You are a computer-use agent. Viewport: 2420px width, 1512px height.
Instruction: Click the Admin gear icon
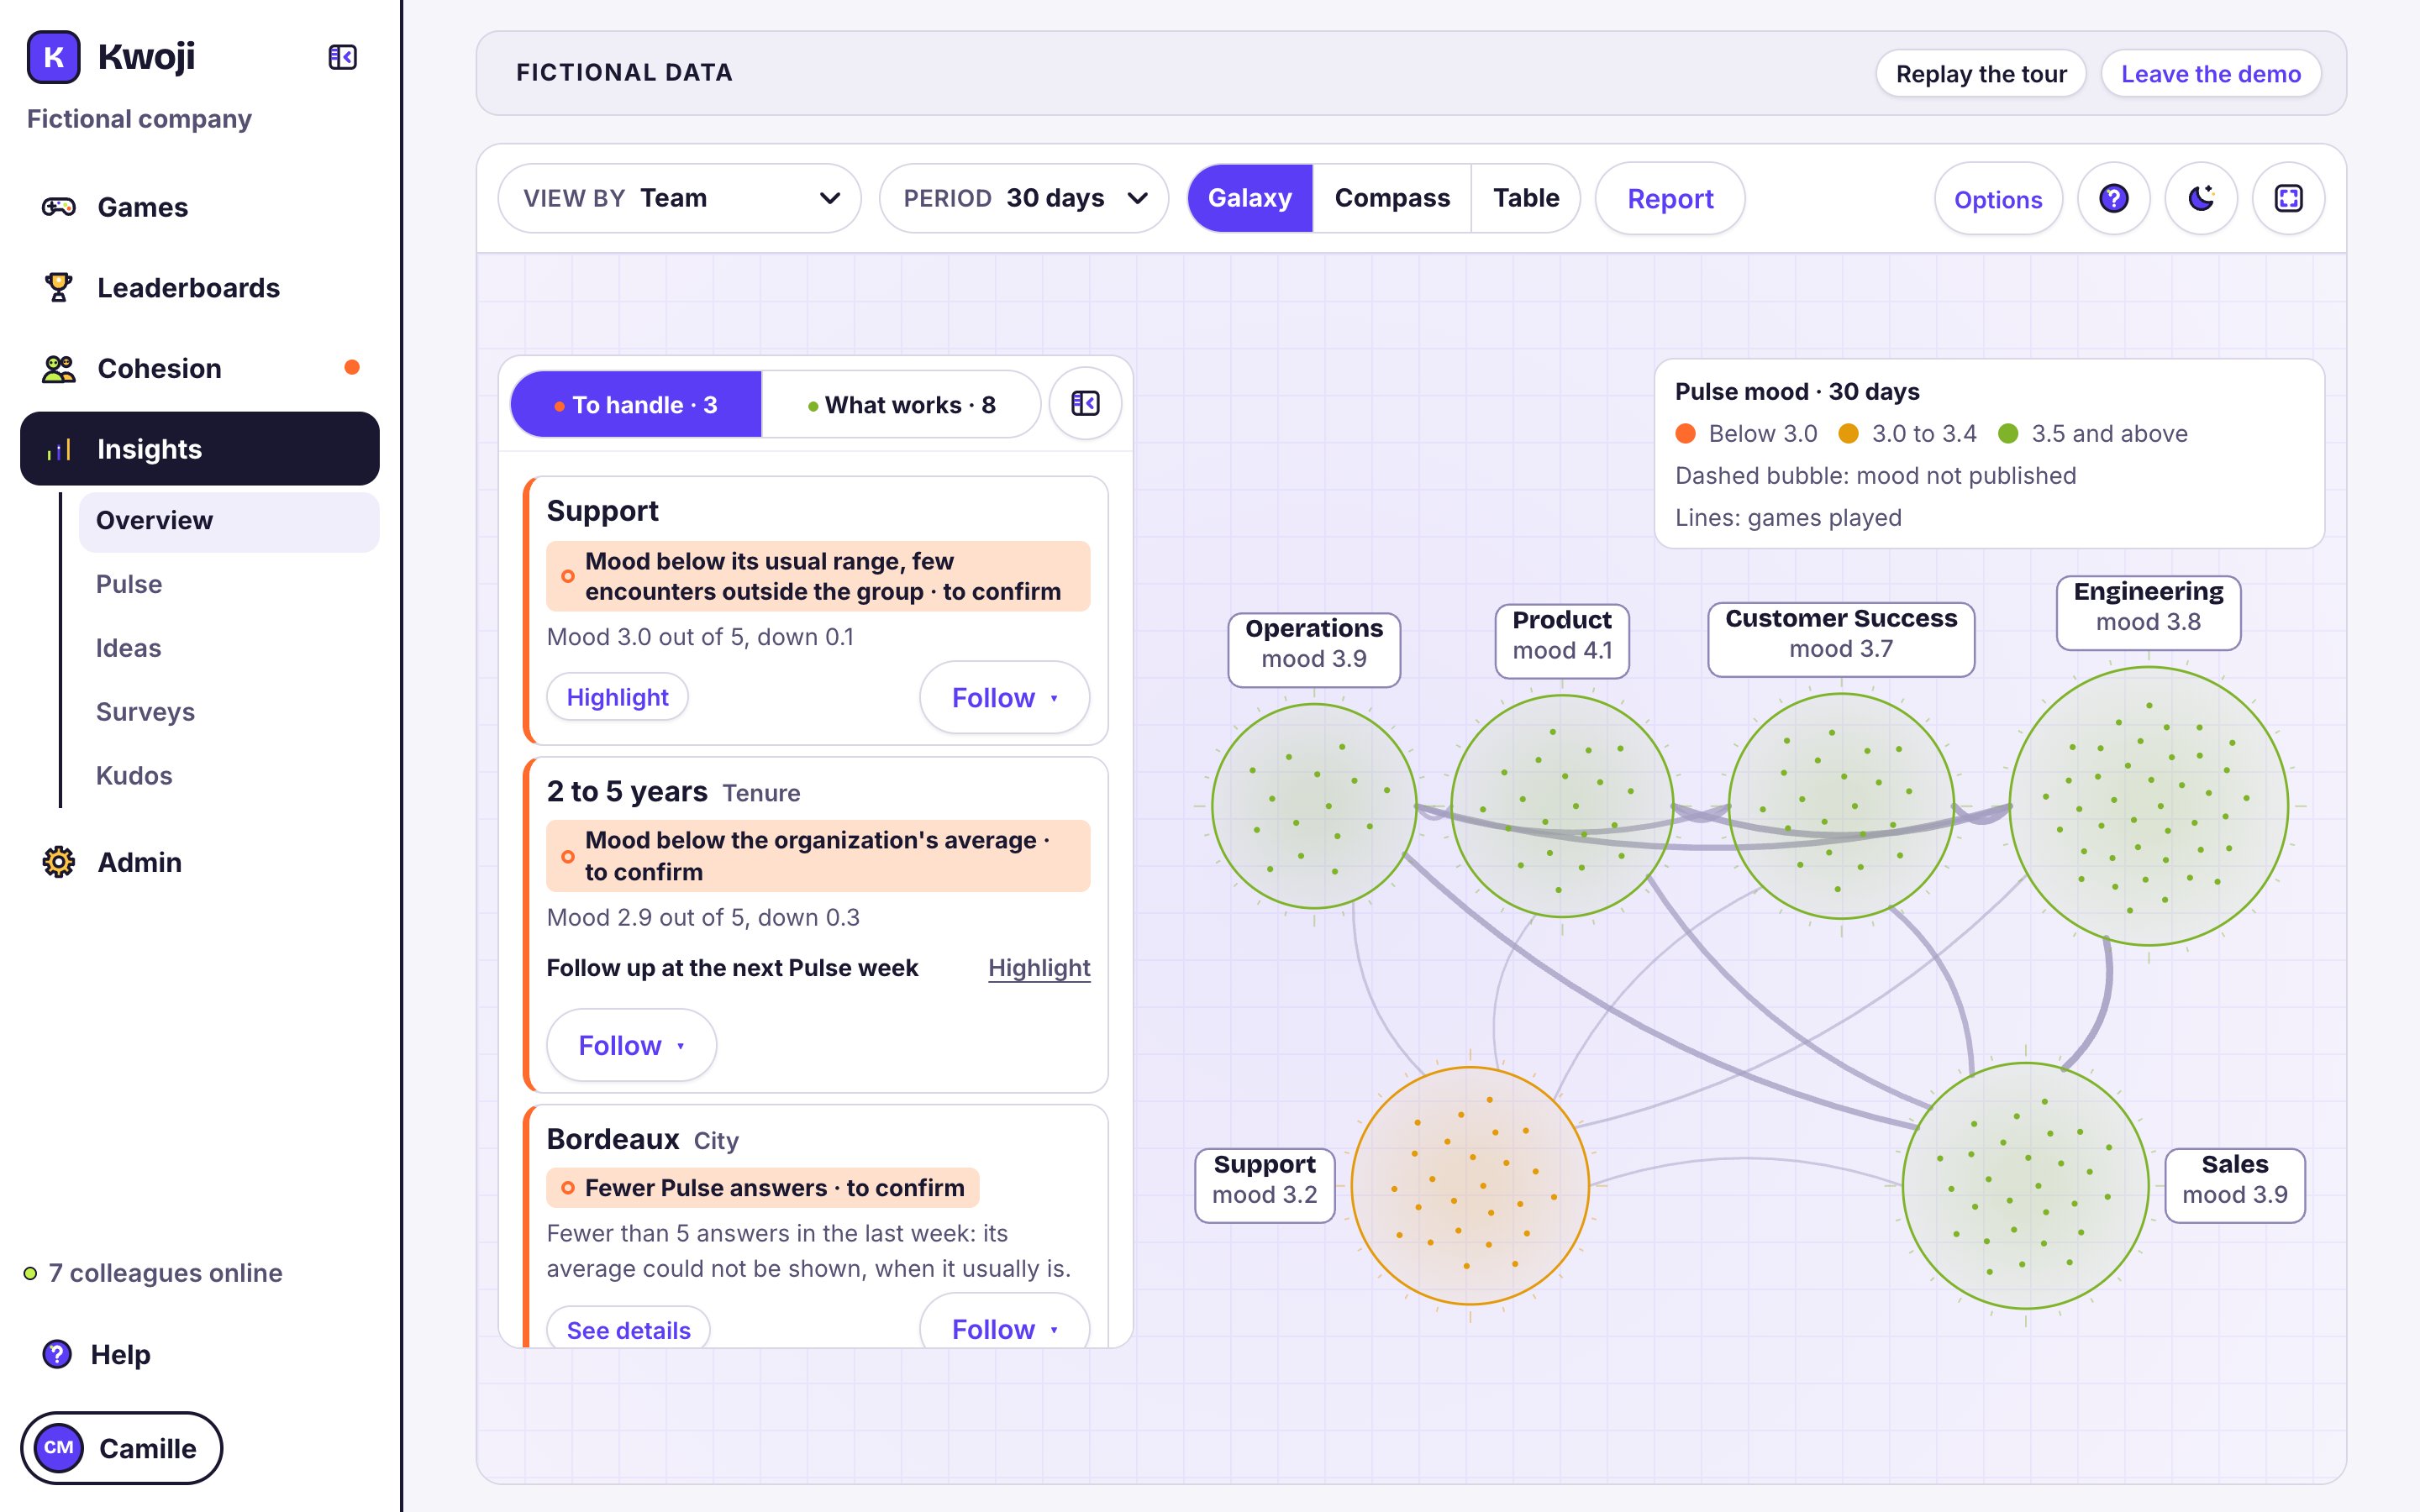58,862
